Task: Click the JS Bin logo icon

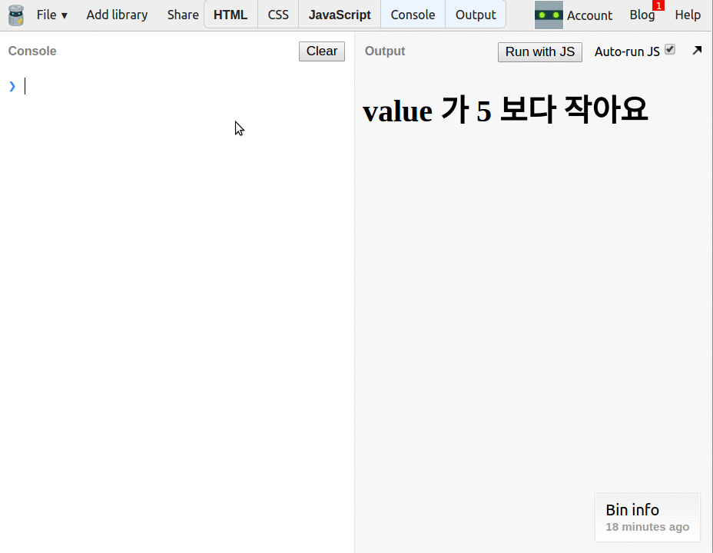Action: tap(17, 14)
